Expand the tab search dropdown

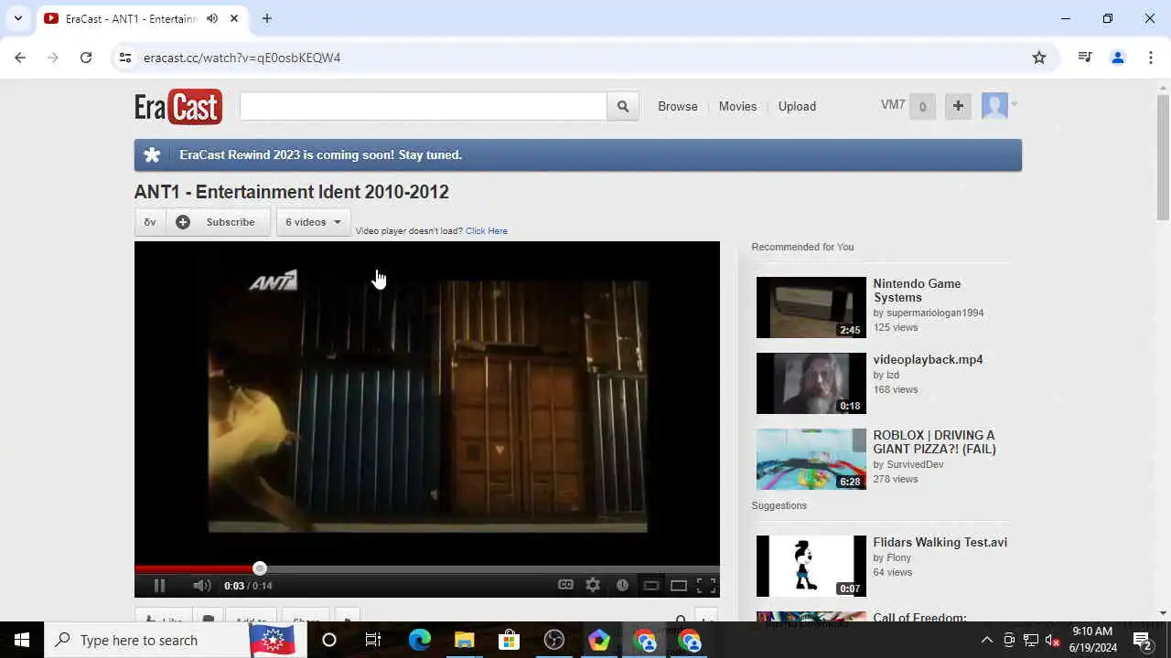pos(18,18)
